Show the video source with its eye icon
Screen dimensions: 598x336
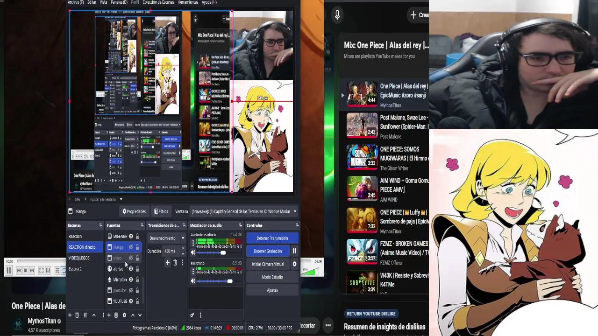click(x=131, y=258)
